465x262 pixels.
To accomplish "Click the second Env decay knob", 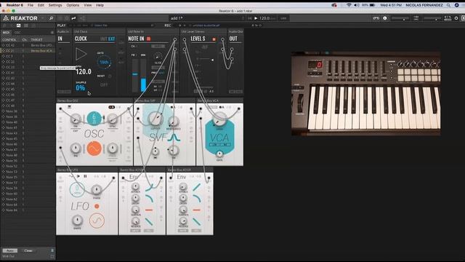I will (x=183, y=198).
